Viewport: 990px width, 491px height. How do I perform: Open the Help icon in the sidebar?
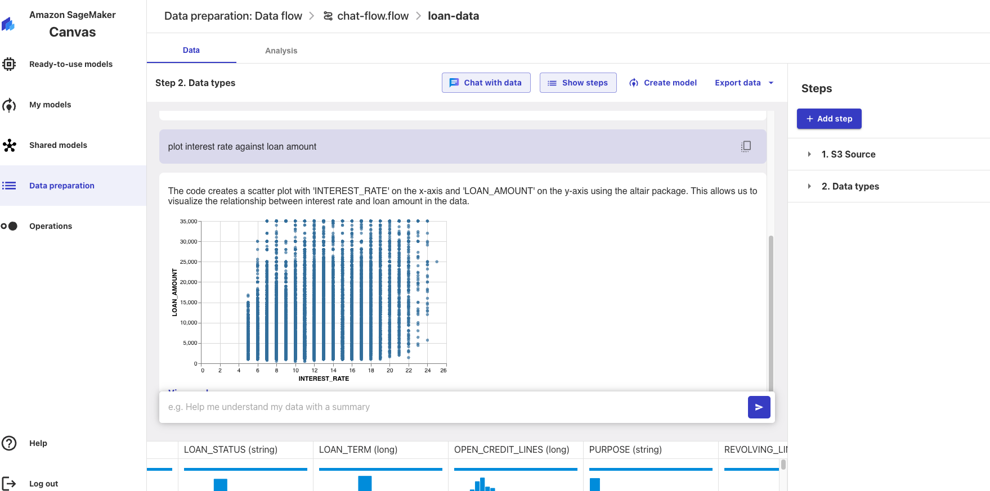[x=9, y=443]
